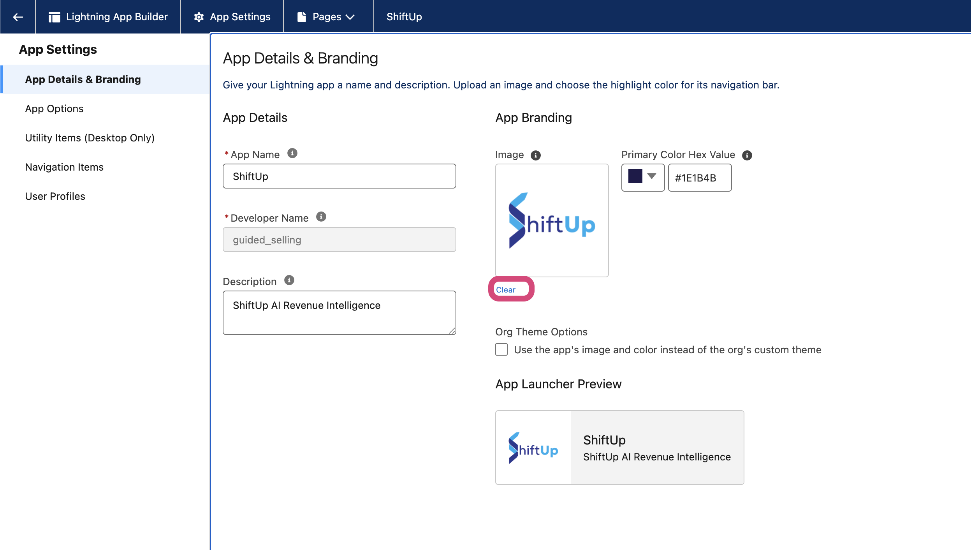
Task: Click the back arrow icon
Action: coord(18,17)
